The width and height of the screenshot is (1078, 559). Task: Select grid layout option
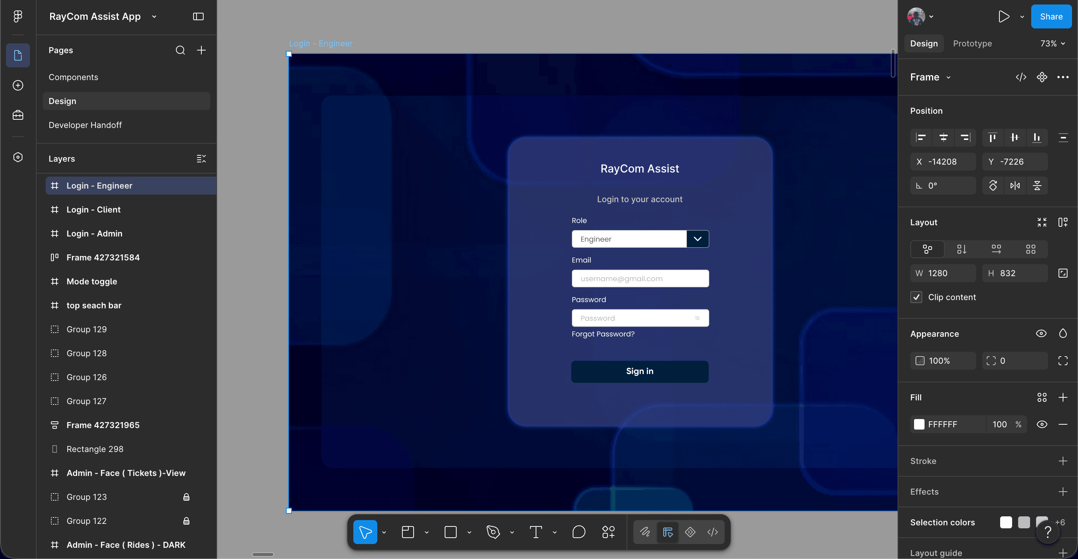pyautogui.click(x=1030, y=249)
